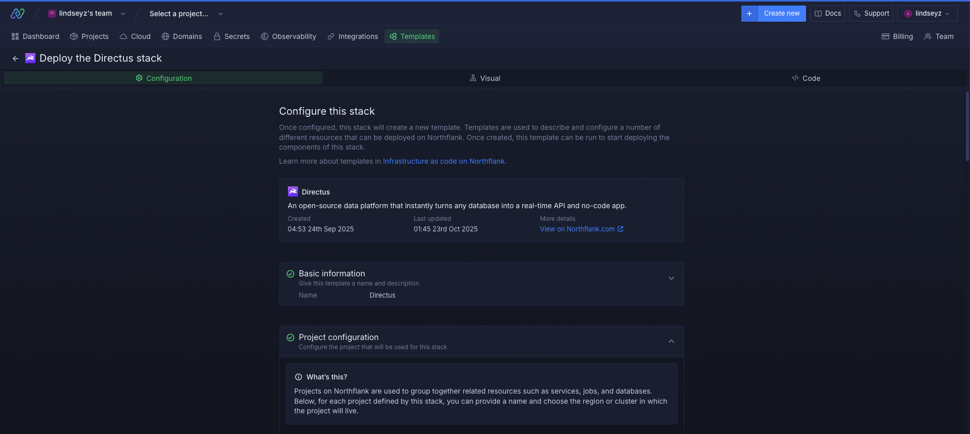Switch to the Configuration tab
This screenshot has height=434, width=970.
[163, 78]
